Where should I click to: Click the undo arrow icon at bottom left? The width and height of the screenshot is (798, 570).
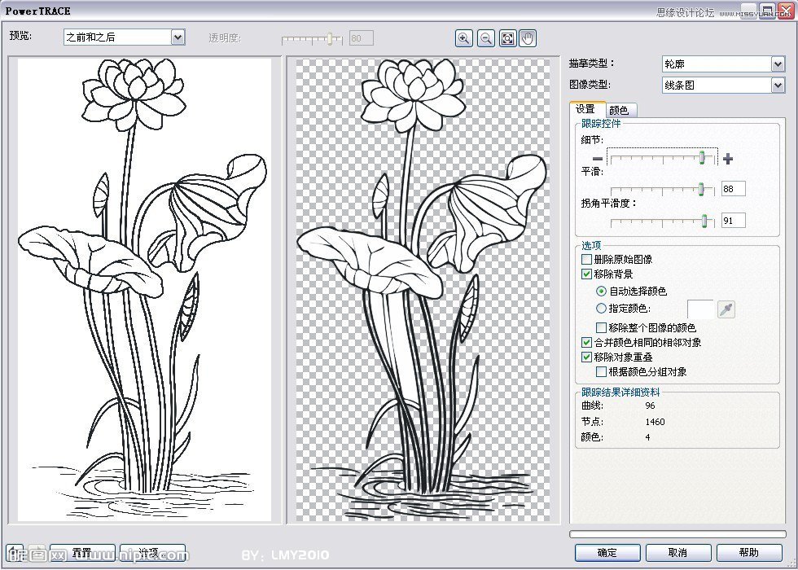[15, 552]
